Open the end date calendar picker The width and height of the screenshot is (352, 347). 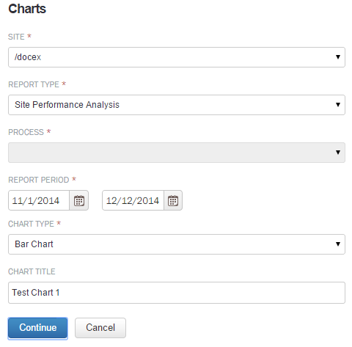point(173,200)
